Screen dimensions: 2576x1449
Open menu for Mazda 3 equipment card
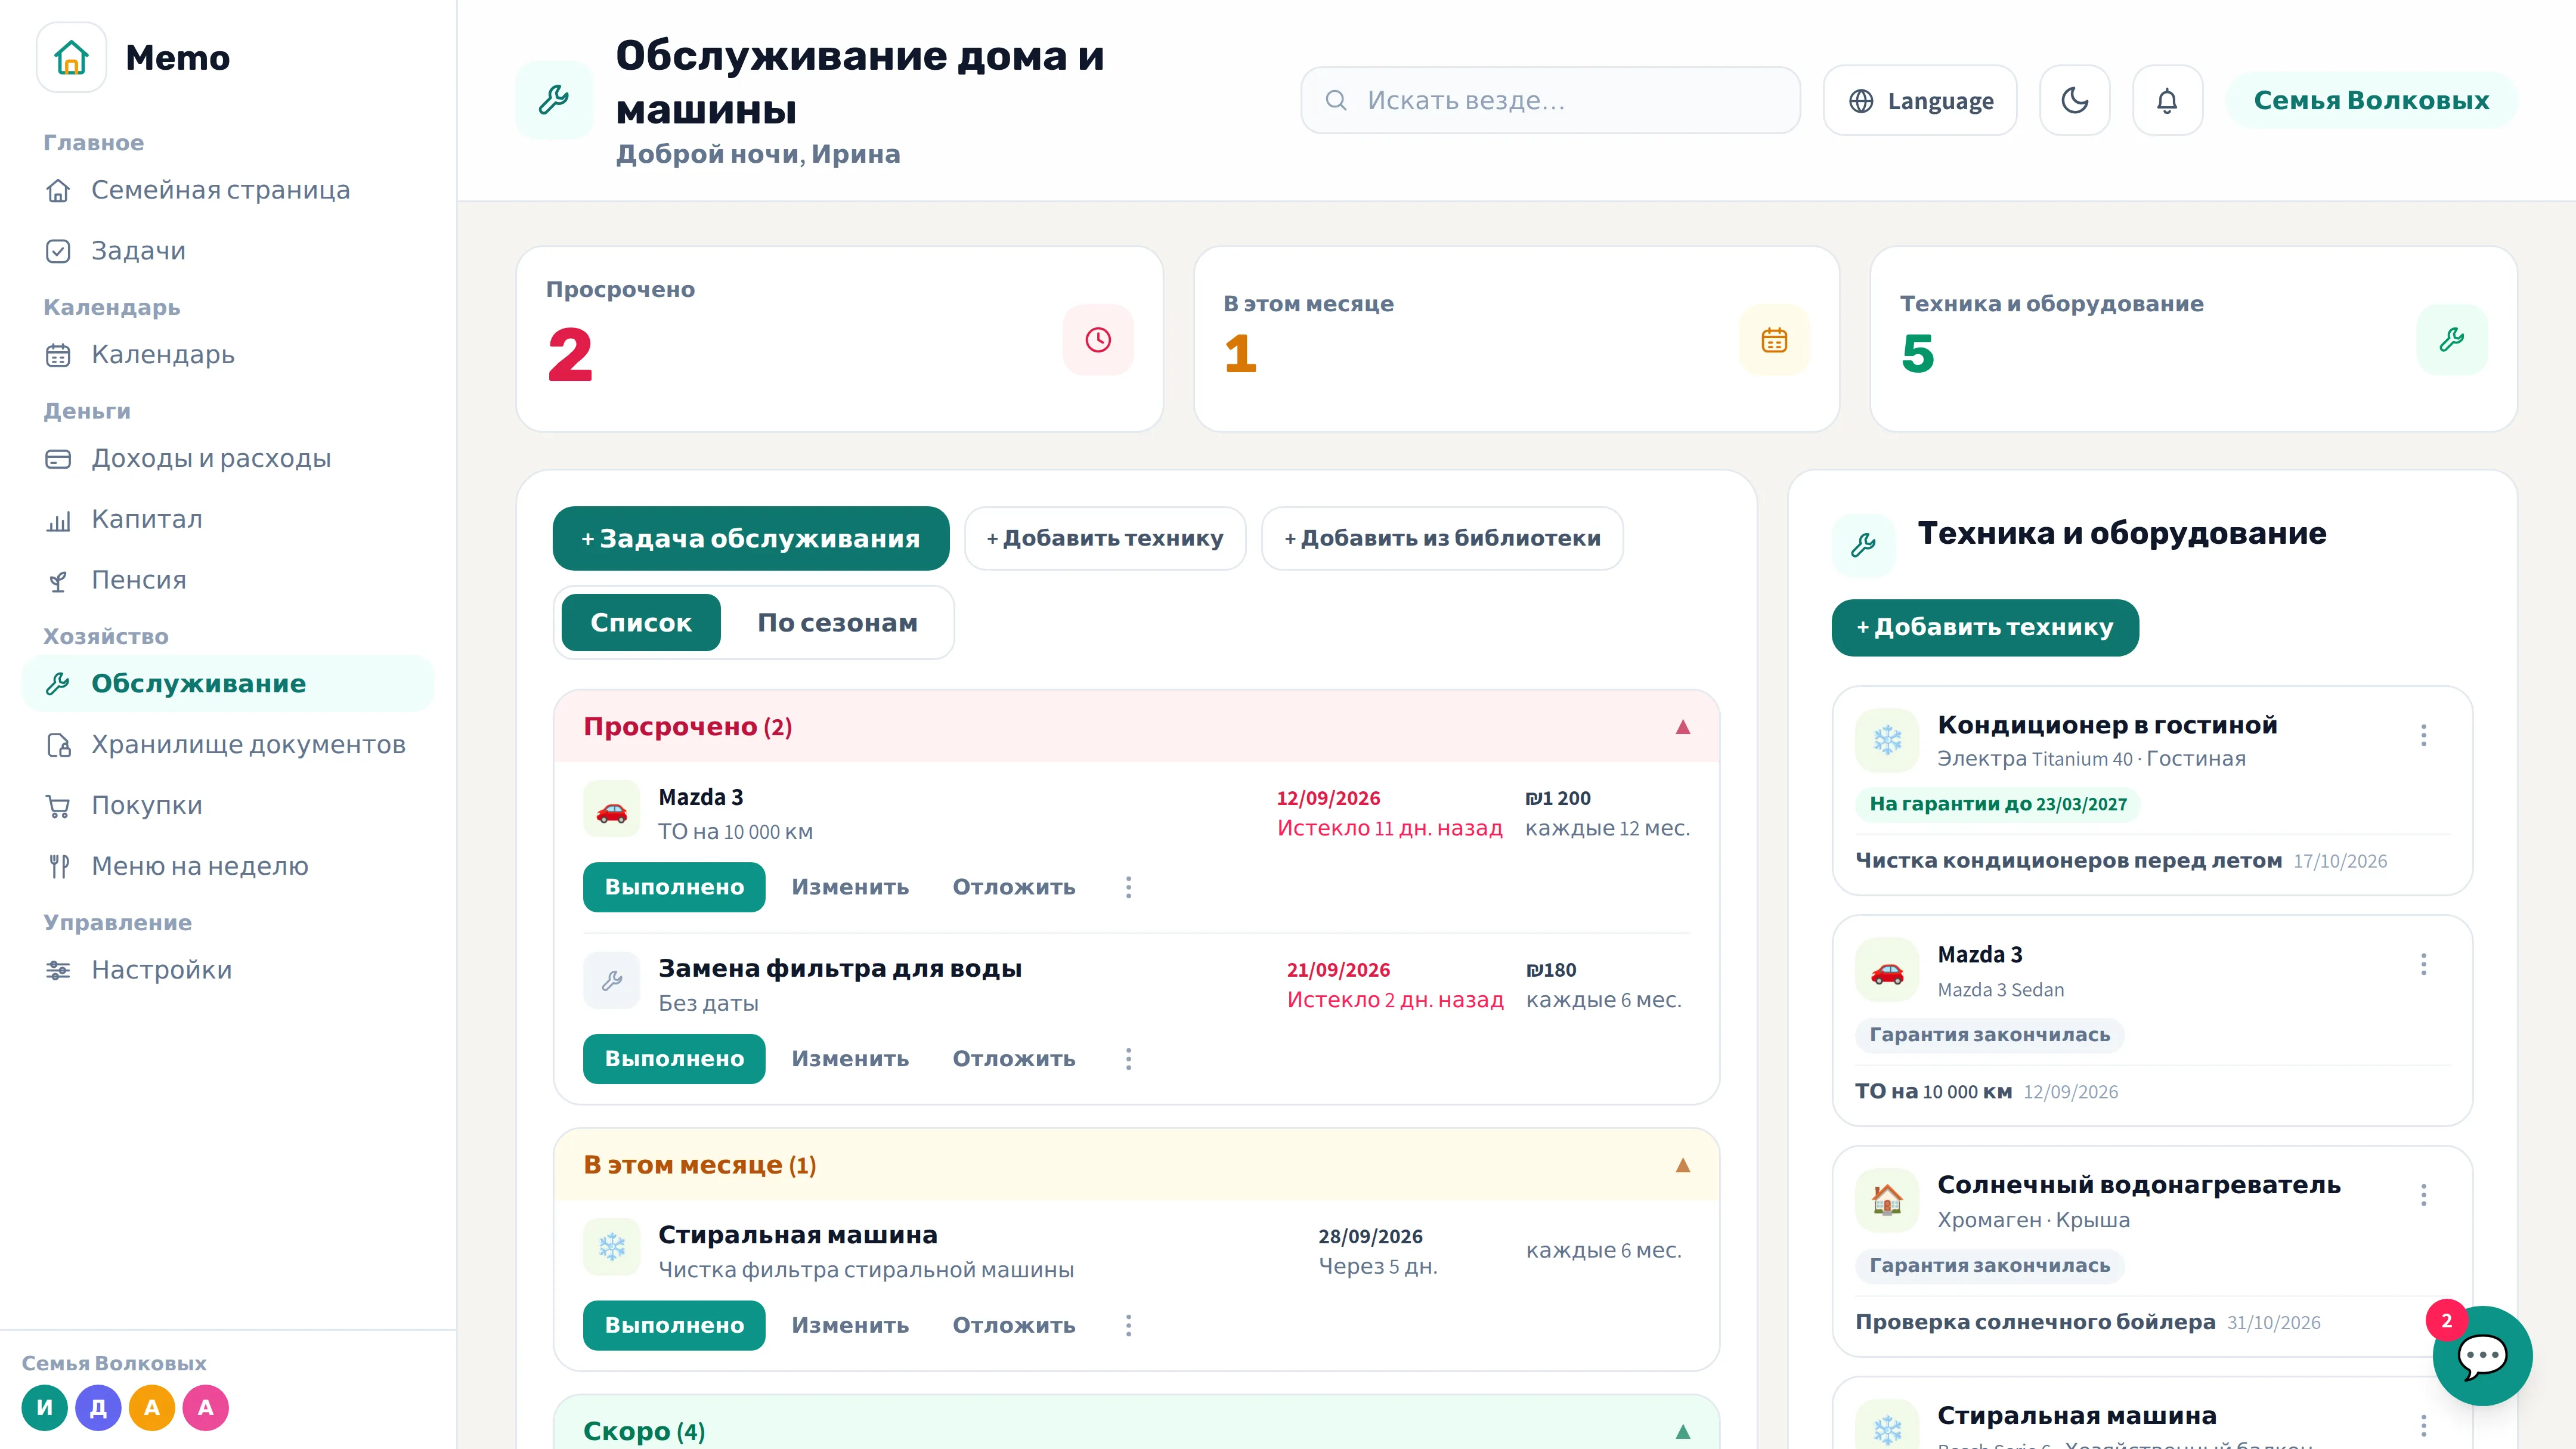pos(2424,964)
